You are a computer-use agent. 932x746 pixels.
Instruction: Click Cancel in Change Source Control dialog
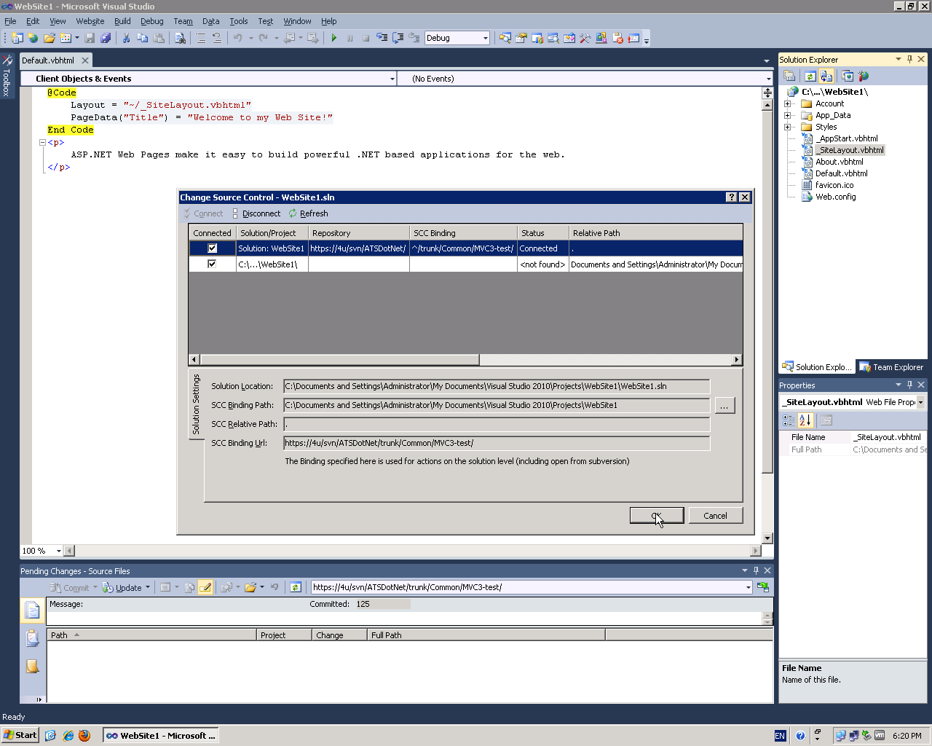click(x=715, y=516)
